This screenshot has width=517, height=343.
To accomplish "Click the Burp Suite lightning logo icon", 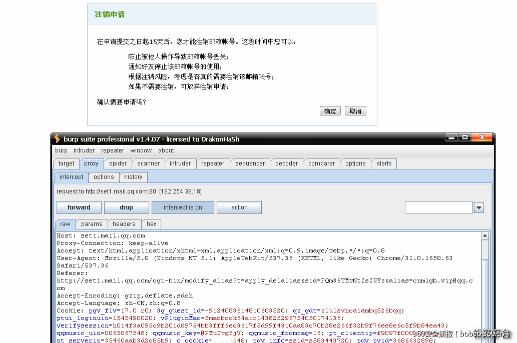I will [58, 139].
